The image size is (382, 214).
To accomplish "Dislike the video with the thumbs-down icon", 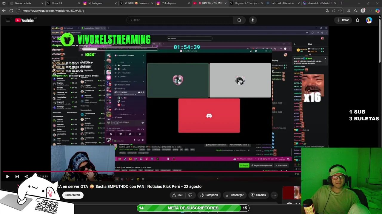I will pos(190,195).
